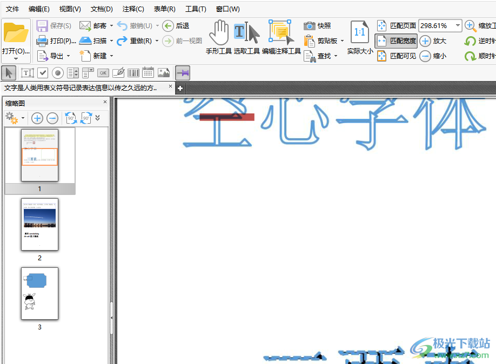Select the image field tool
The width and height of the screenshot is (496, 364).
pyautogui.click(x=164, y=73)
